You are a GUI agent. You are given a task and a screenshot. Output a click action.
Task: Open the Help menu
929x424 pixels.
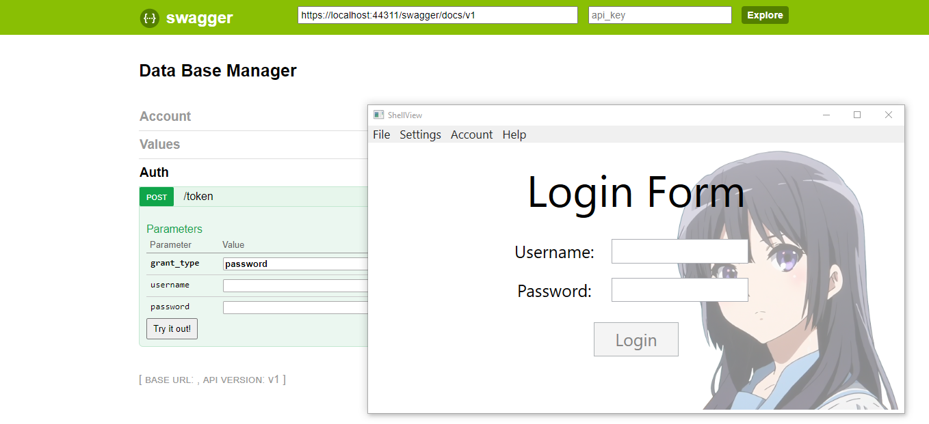(x=514, y=135)
